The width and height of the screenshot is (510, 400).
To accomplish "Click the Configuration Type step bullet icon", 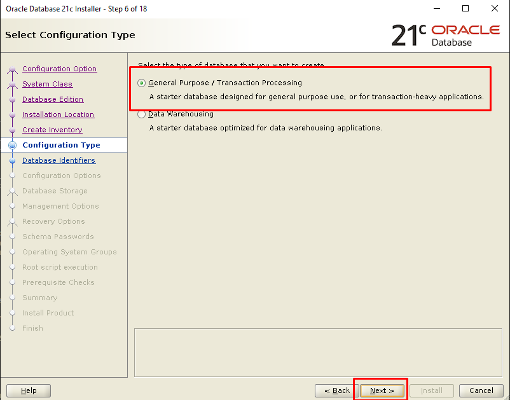I will click(12, 146).
